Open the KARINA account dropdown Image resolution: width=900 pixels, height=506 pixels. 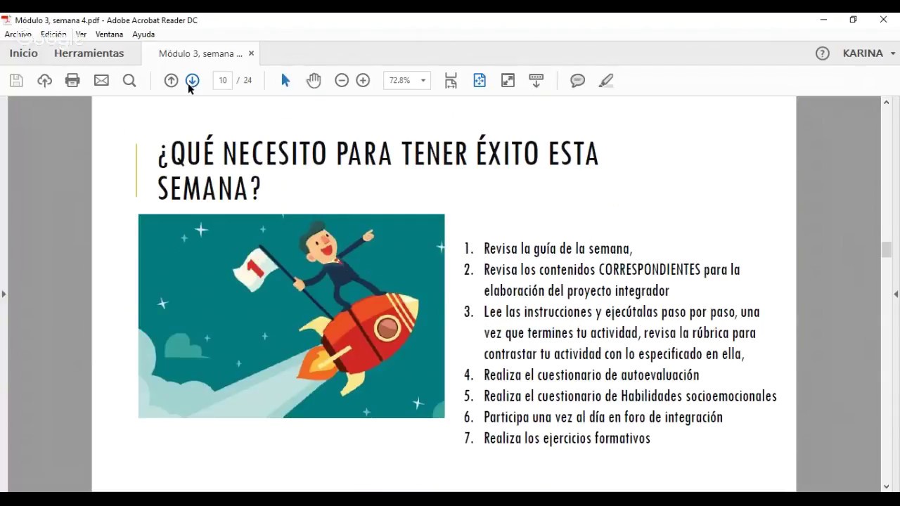click(x=869, y=53)
